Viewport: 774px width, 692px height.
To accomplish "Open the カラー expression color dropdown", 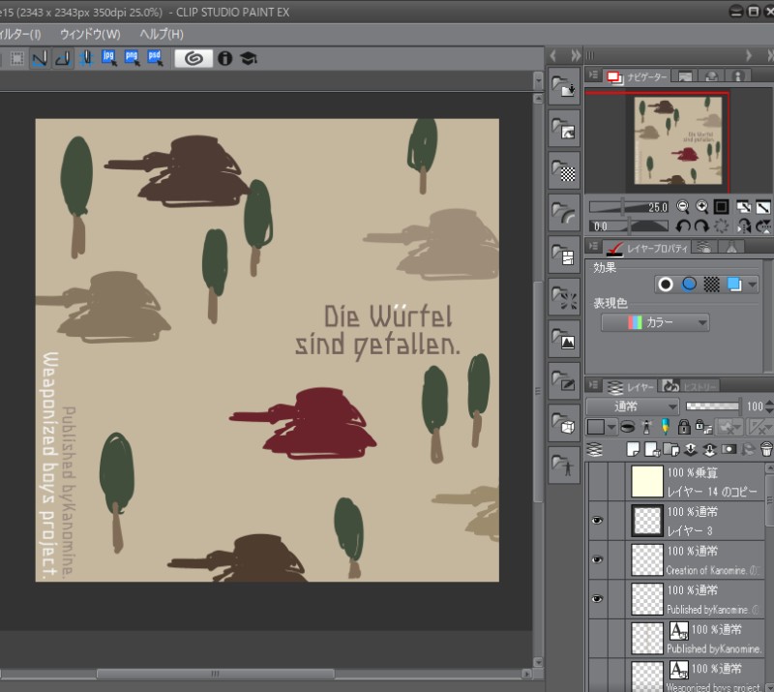I will pos(655,322).
